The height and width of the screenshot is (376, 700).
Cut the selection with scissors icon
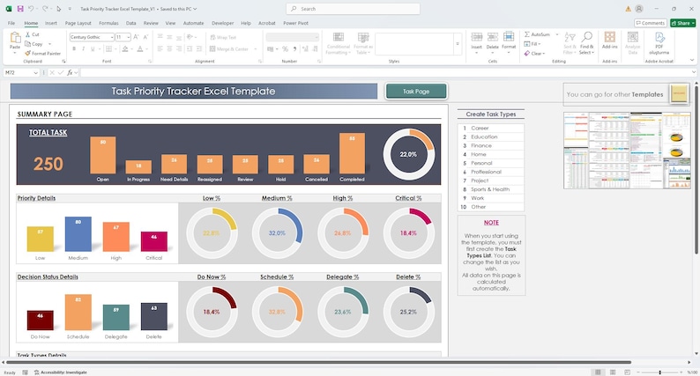coord(27,34)
